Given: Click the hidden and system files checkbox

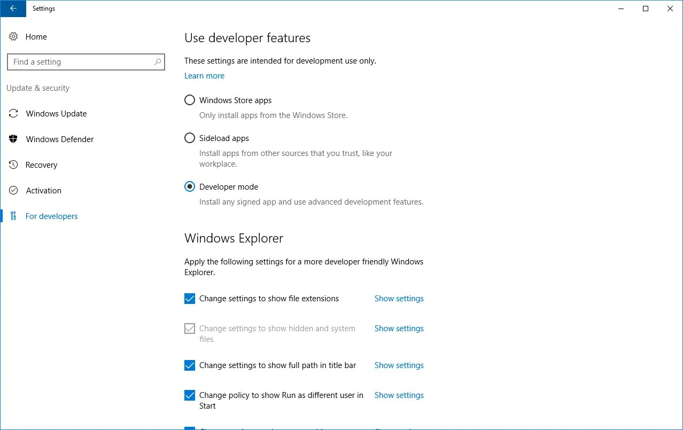Looking at the screenshot, I should point(190,329).
